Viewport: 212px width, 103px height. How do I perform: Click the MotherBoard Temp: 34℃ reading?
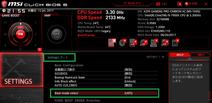94,27
